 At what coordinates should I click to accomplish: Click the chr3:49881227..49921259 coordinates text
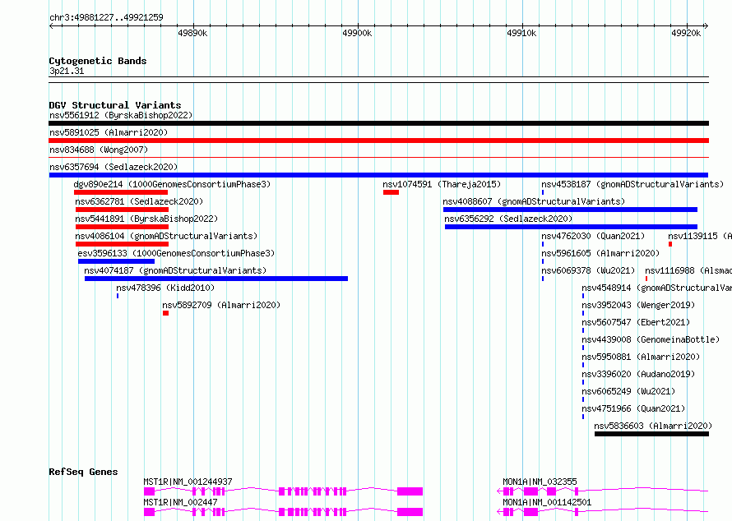tap(106, 17)
